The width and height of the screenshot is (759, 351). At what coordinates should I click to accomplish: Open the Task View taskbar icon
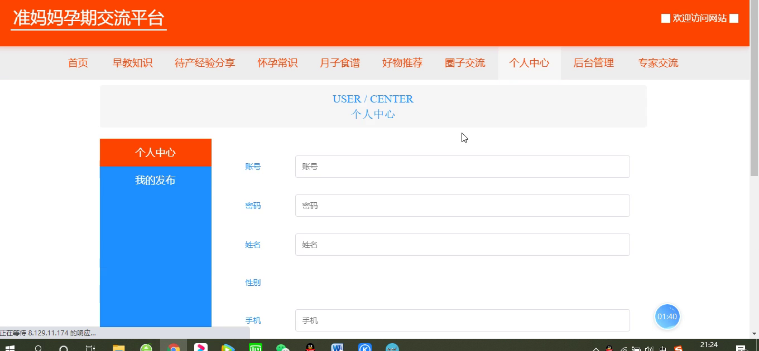point(90,347)
